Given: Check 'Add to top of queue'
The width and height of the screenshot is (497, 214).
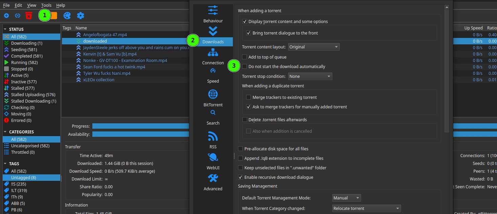Looking at the screenshot, I should tap(244, 57).
